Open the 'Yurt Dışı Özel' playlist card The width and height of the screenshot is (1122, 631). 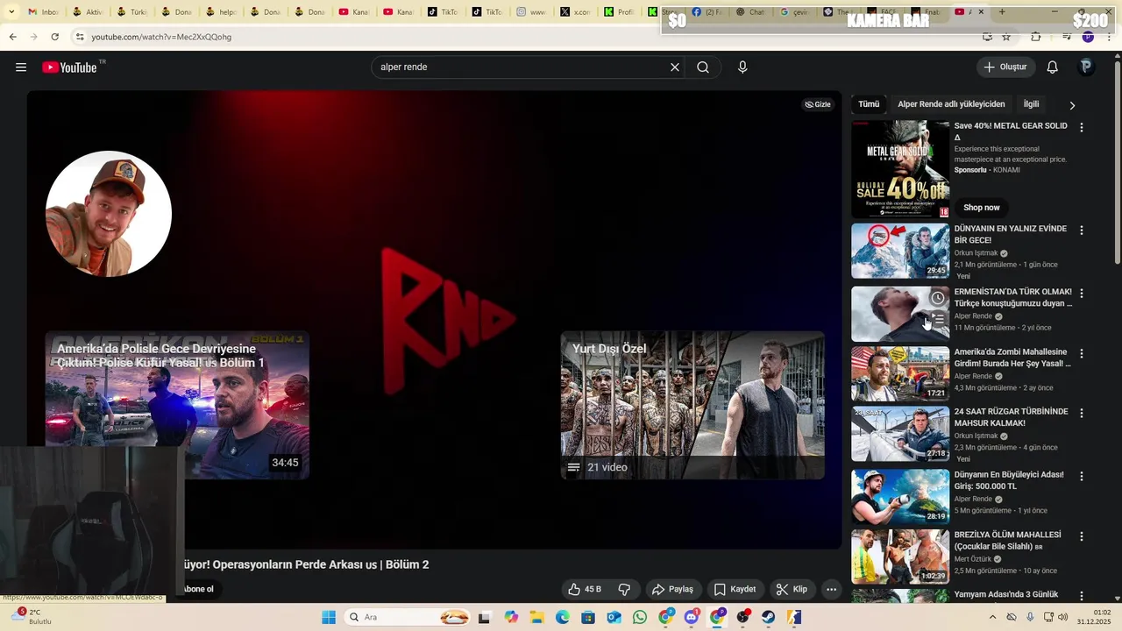tap(692, 405)
